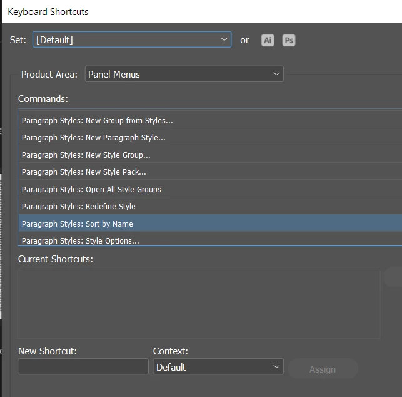Open the Set dropdown showing [Default]
402x397 pixels.
point(131,39)
